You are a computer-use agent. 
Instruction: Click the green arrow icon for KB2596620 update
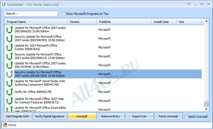(10, 29)
